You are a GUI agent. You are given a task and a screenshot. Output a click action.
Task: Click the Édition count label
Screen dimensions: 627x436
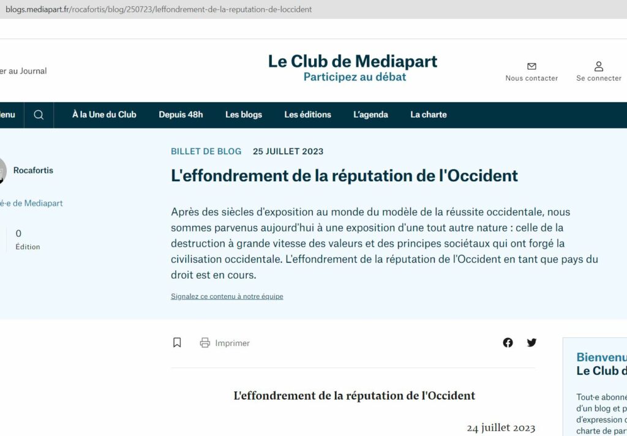pos(28,247)
